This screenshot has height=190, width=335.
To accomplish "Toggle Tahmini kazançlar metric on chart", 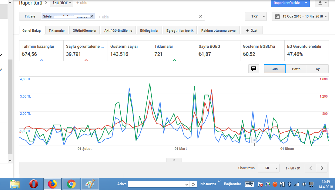I will (x=41, y=51).
